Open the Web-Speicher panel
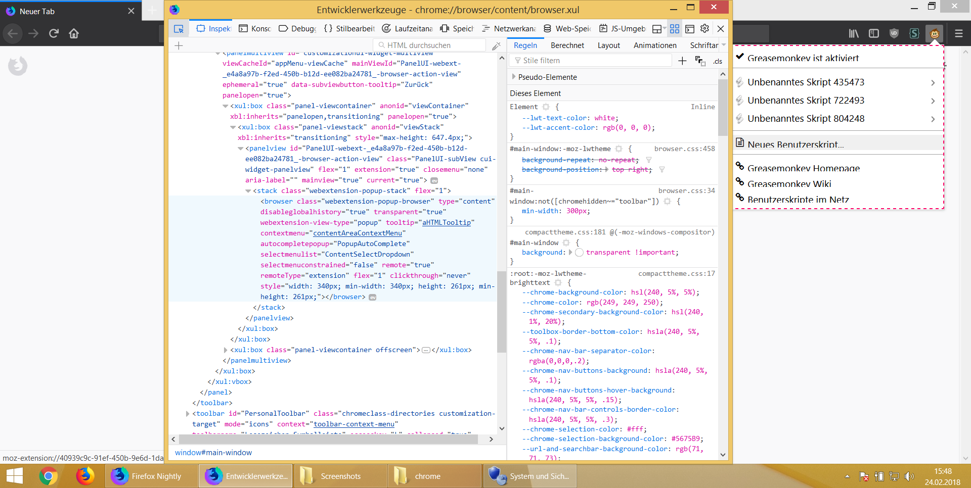Image resolution: width=971 pixels, height=488 pixels. 567,29
